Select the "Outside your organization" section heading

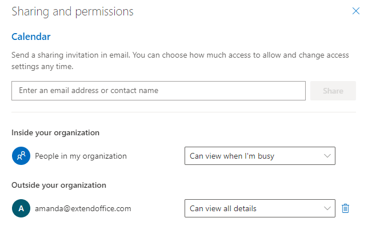[x=59, y=185]
